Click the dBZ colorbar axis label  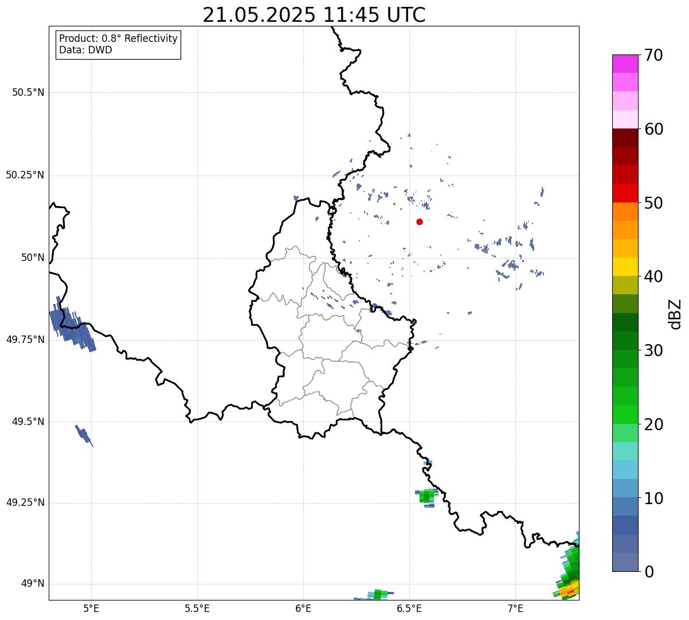[x=675, y=313]
